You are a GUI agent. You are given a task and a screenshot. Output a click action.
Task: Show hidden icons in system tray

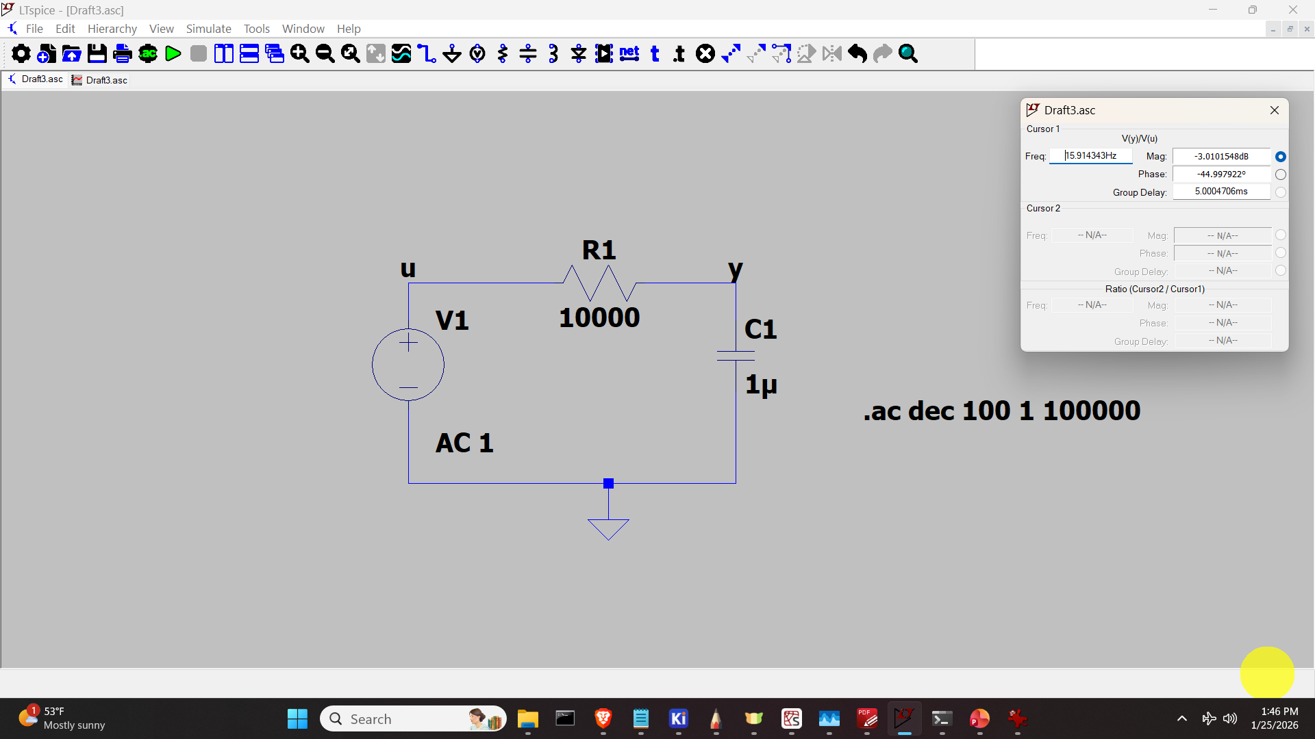coord(1181,718)
